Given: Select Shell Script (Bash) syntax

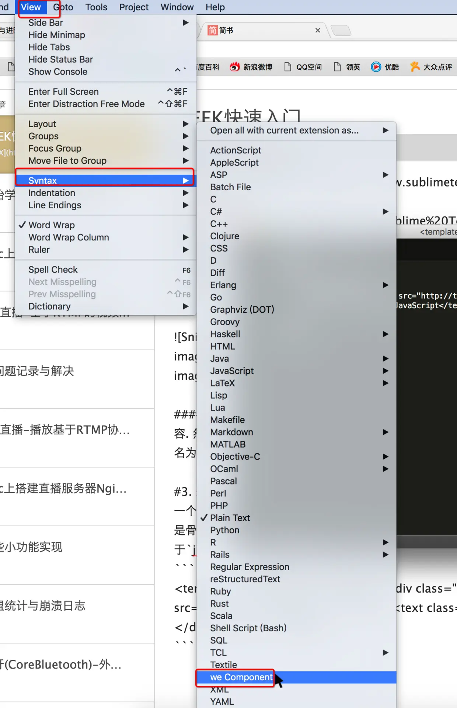Looking at the screenshot, I should [297, 628].
